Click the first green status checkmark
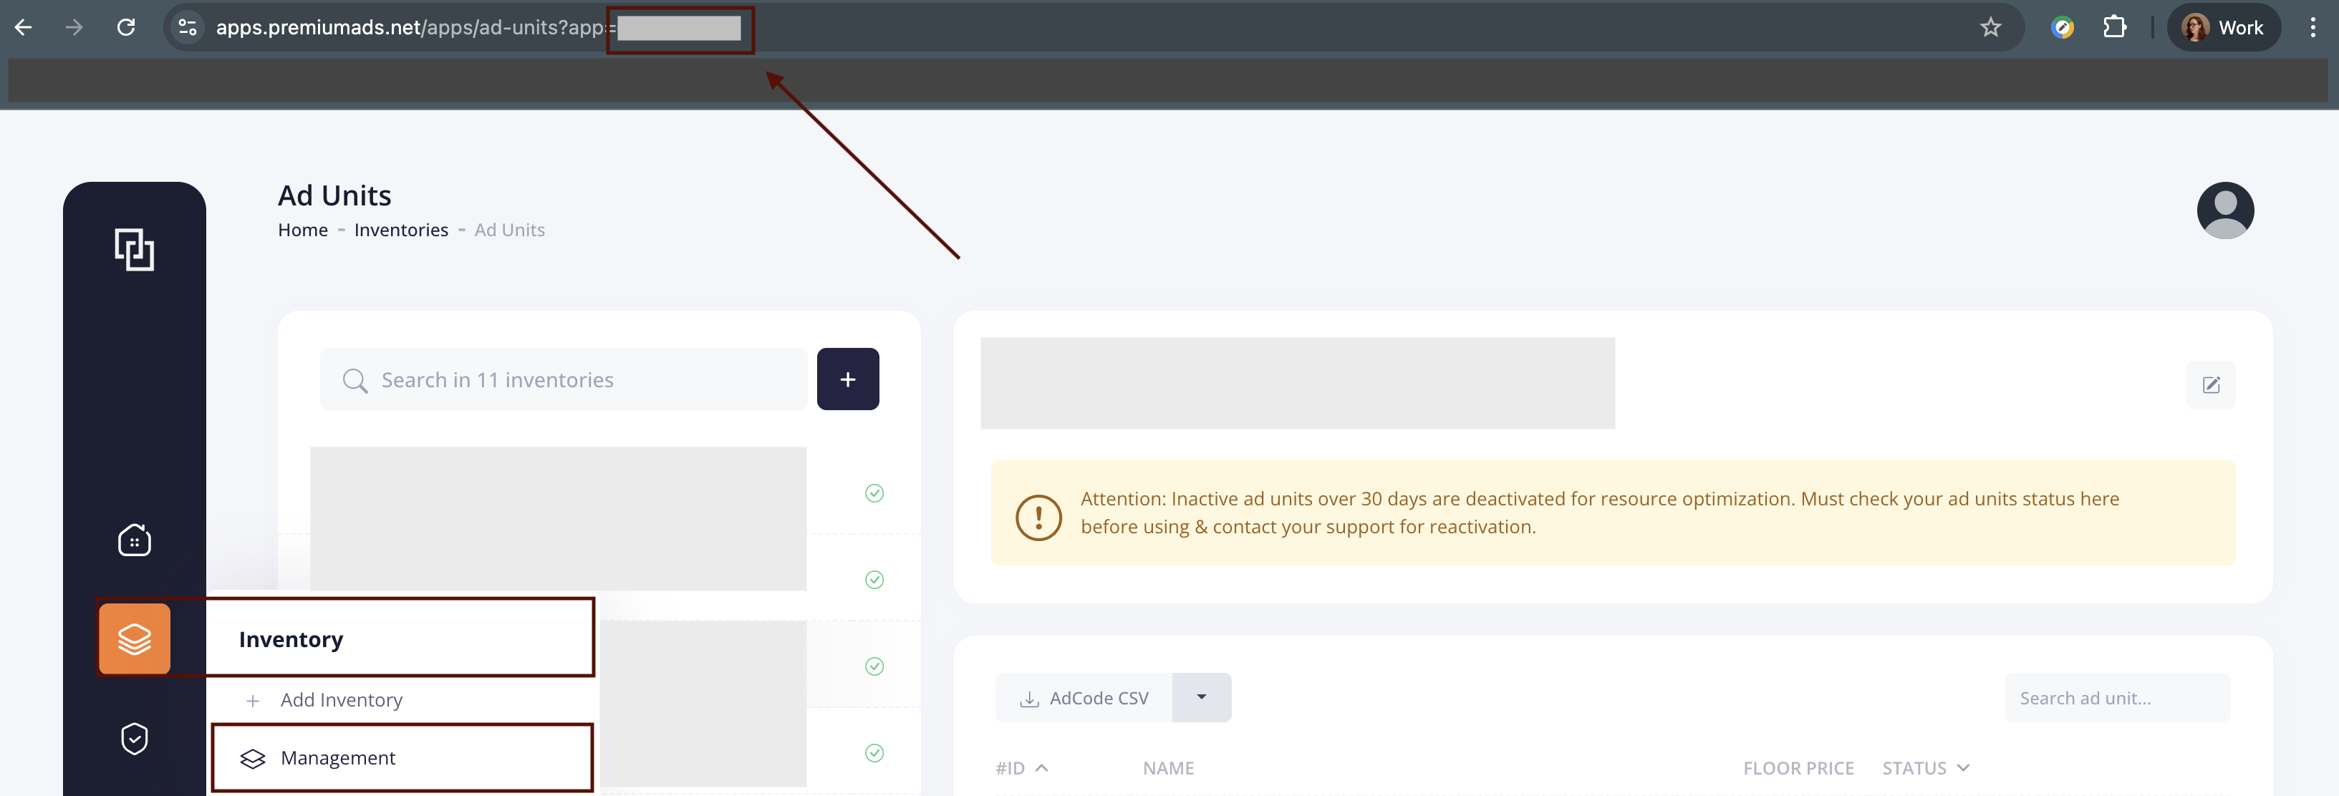Screen dimensions: 2339x796 coord(874,493)
